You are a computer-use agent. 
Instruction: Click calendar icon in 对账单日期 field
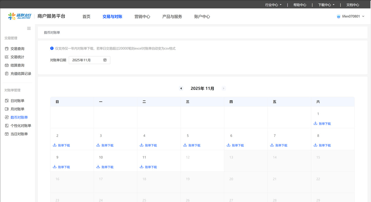click(105, 60)
